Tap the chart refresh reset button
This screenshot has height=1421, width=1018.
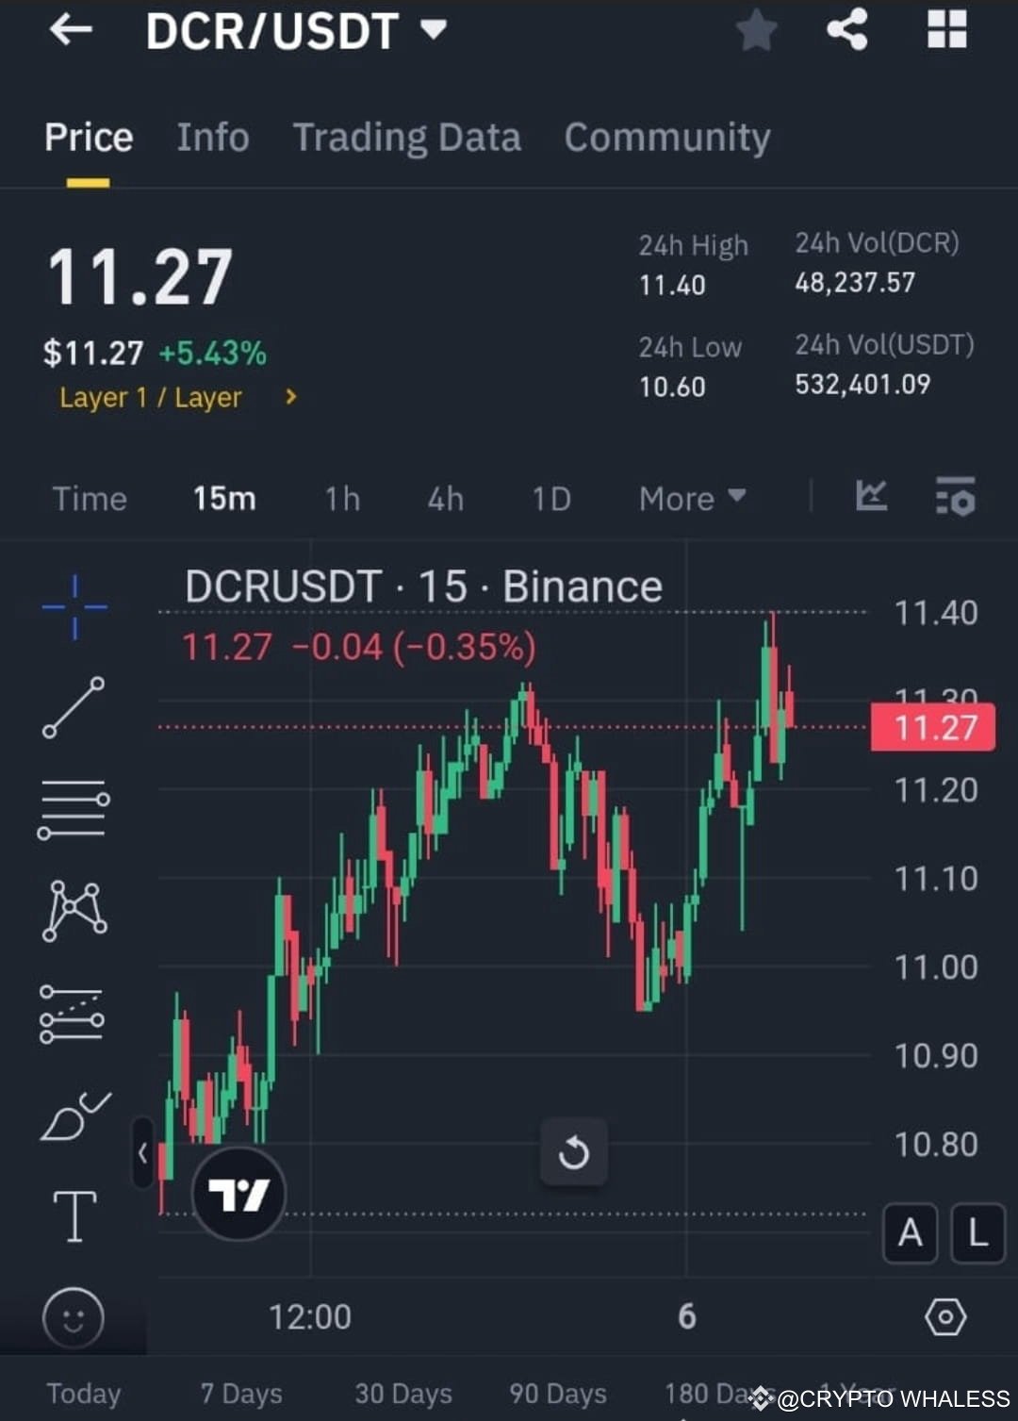[574, 1151]
